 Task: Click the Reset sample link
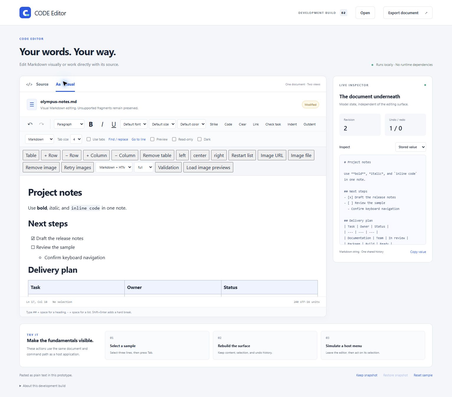coord(423,375)
